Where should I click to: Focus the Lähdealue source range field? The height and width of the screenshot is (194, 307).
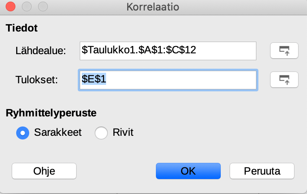click(168, 51)
